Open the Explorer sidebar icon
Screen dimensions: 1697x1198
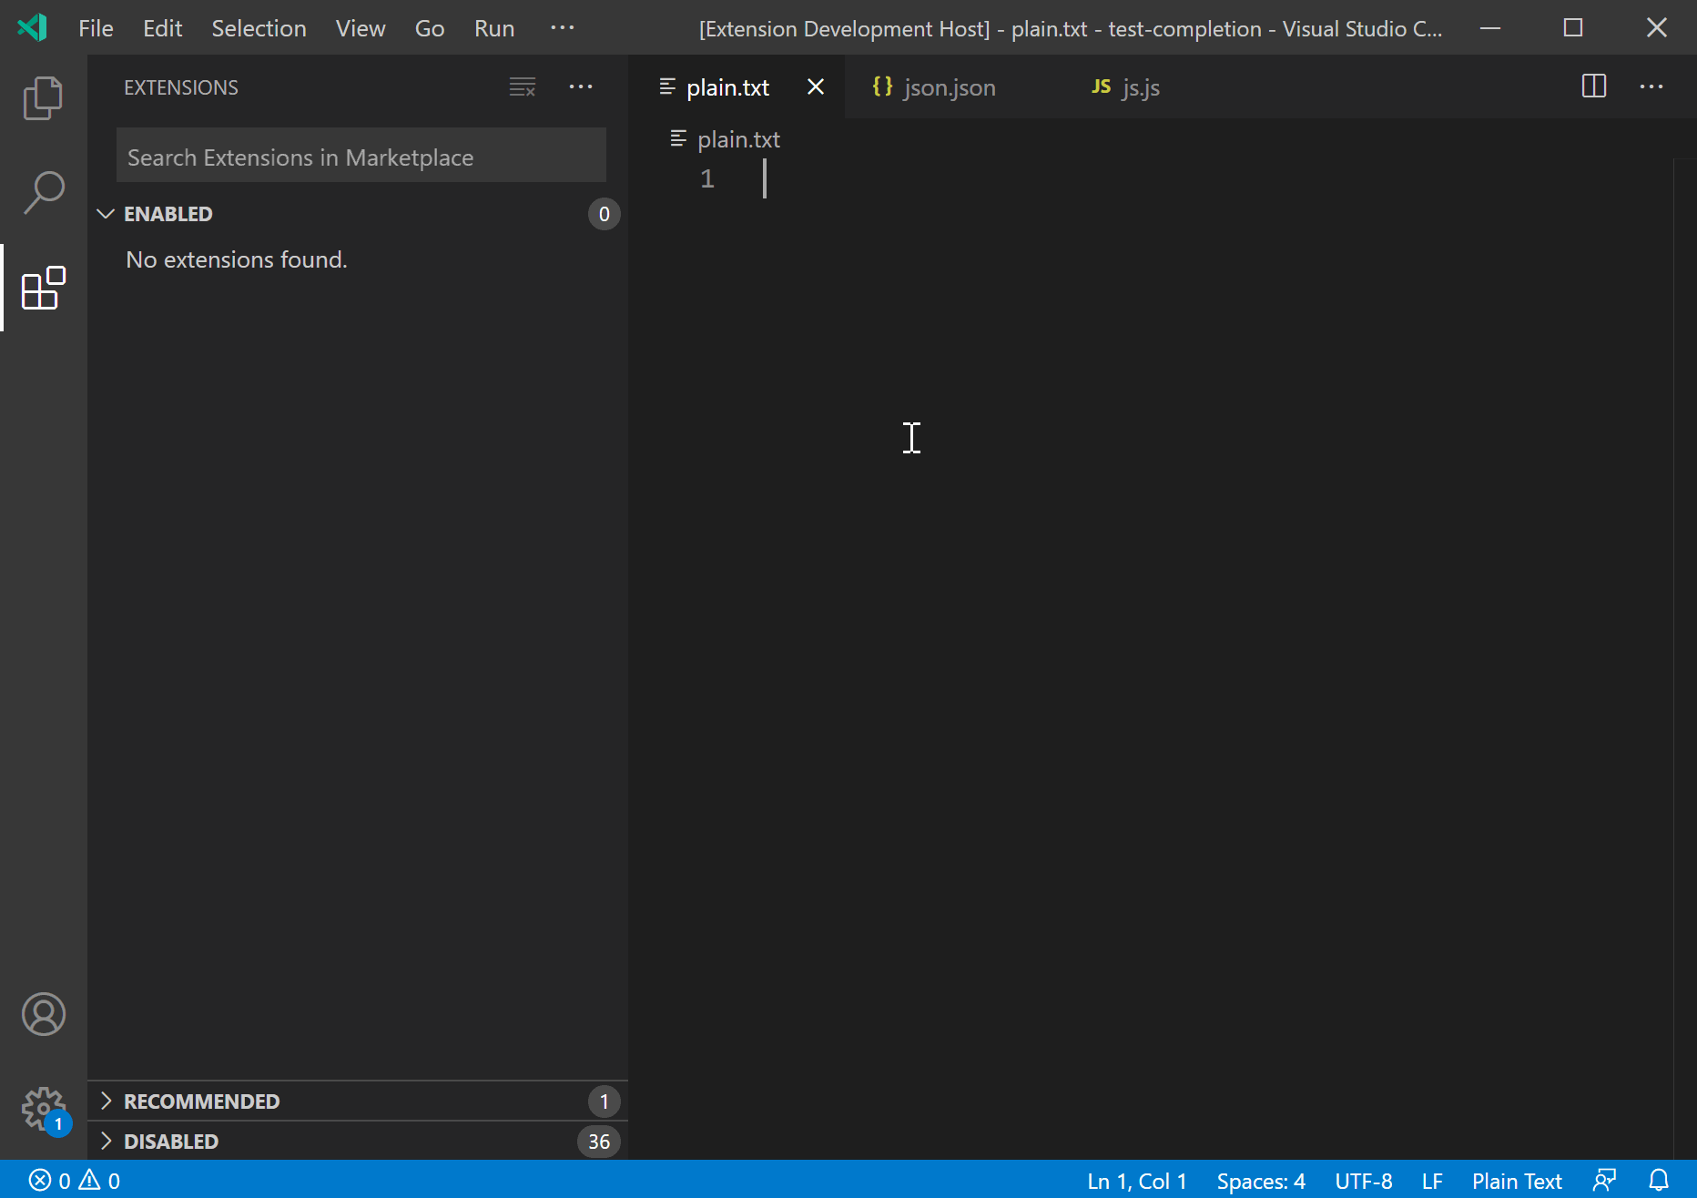(x=43, y=97)
